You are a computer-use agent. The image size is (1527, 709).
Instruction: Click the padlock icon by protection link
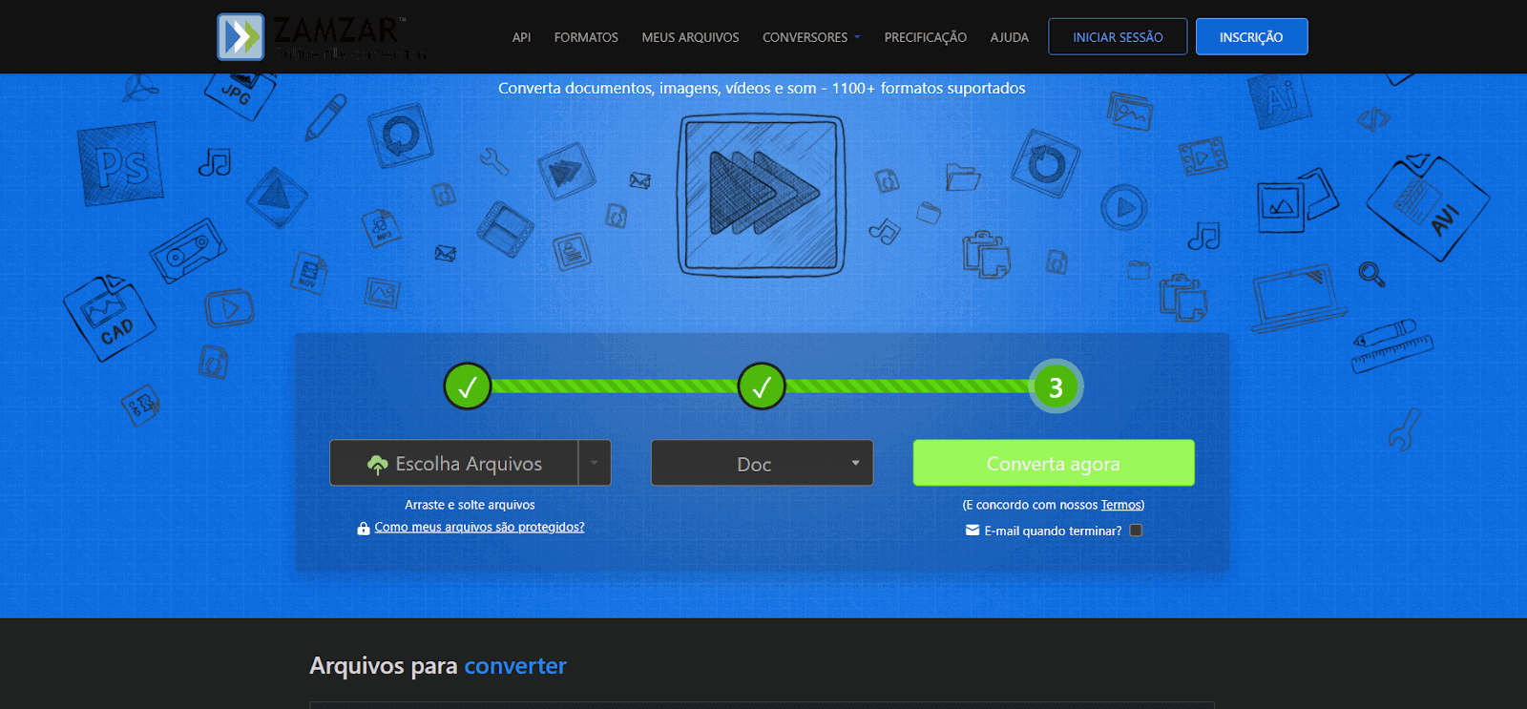tap(363, 528)
